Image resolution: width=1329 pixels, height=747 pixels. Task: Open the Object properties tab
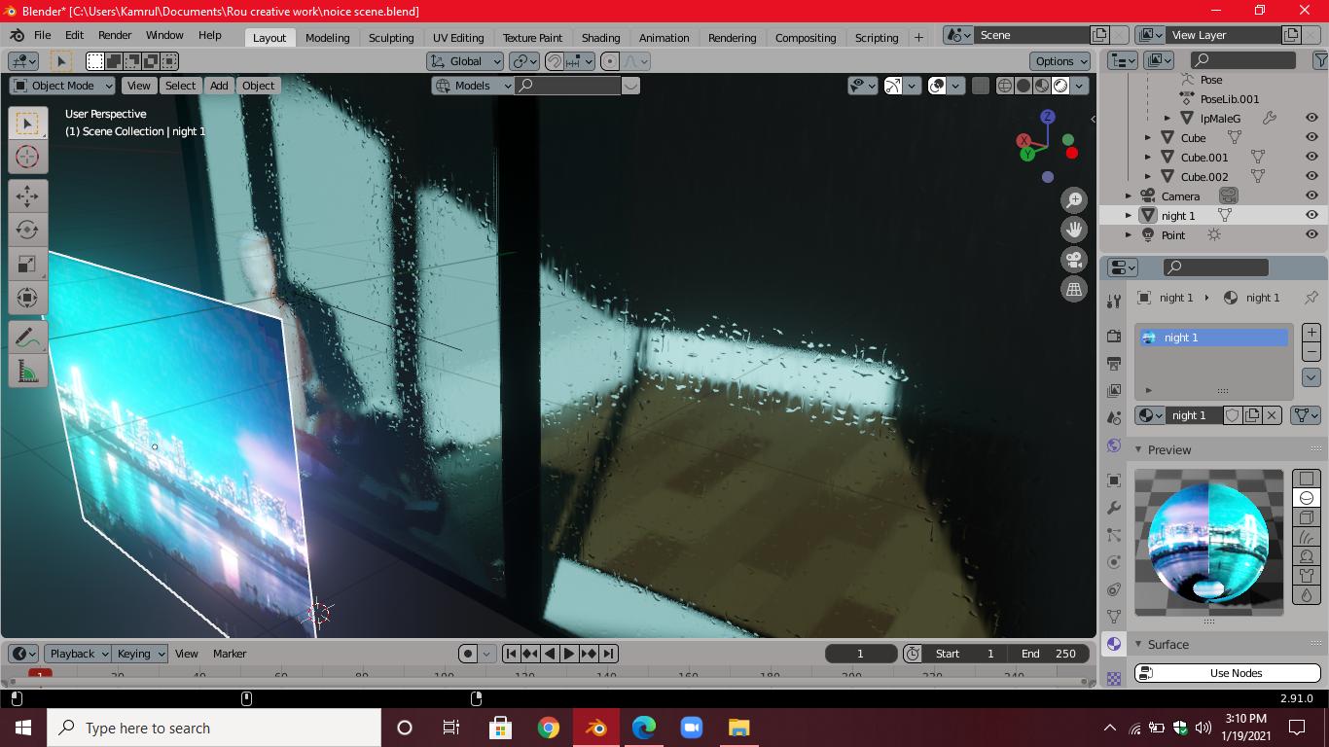coord(1114,480)
